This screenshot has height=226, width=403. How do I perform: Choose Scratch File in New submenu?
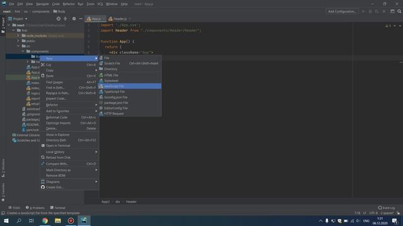pos(130,63)
